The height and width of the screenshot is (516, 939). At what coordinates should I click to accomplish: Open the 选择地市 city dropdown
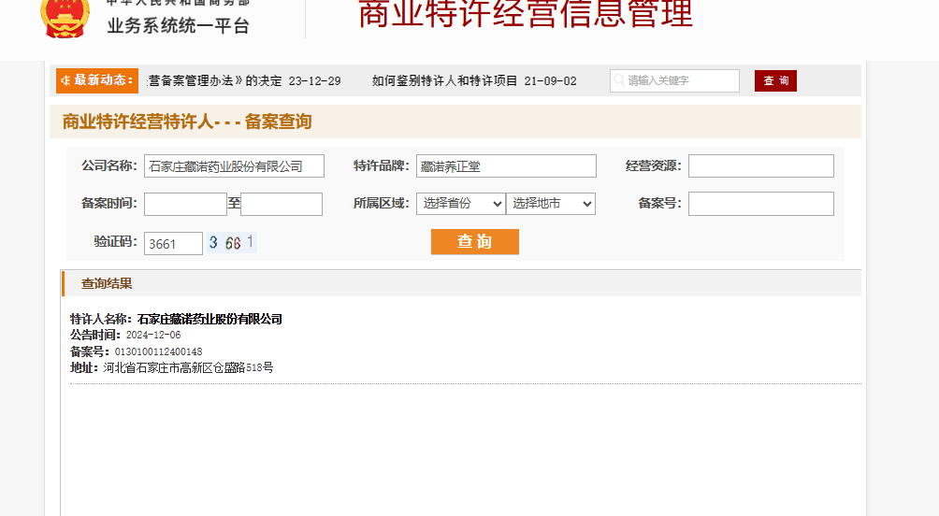(x=551, y=204)
